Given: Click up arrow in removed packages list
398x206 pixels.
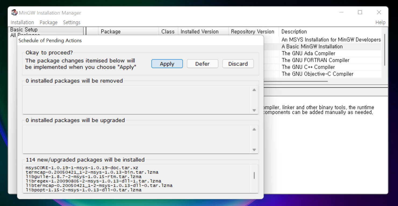Looking at the screenshot, I should (254, 90).
